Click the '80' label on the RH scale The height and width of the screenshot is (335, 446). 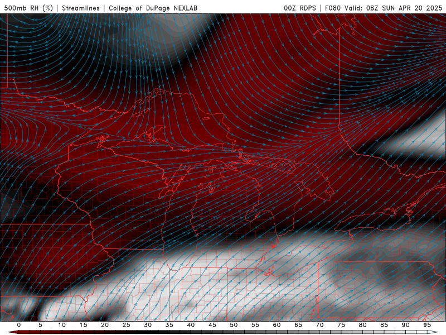362,325
